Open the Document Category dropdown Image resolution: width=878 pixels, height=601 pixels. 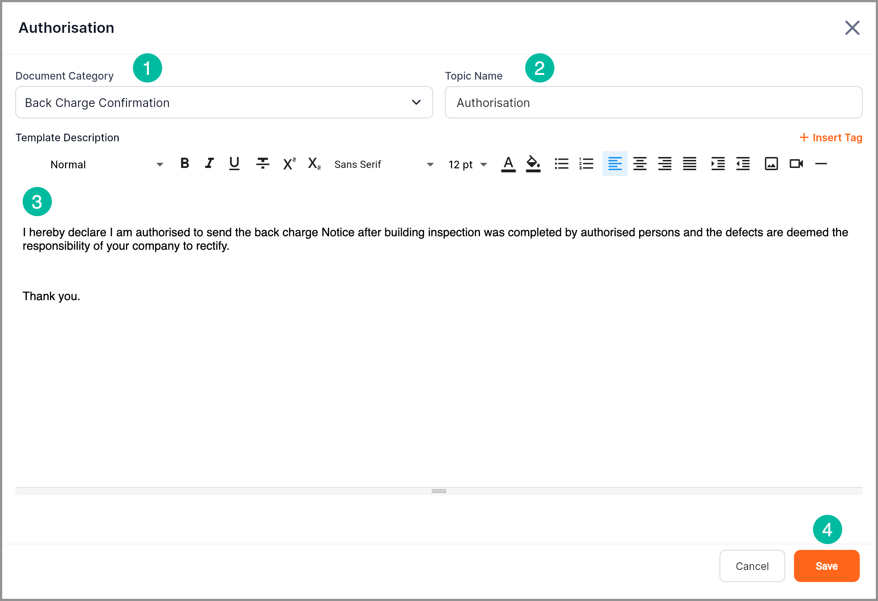pyautogui.click(x=224, y=102)
